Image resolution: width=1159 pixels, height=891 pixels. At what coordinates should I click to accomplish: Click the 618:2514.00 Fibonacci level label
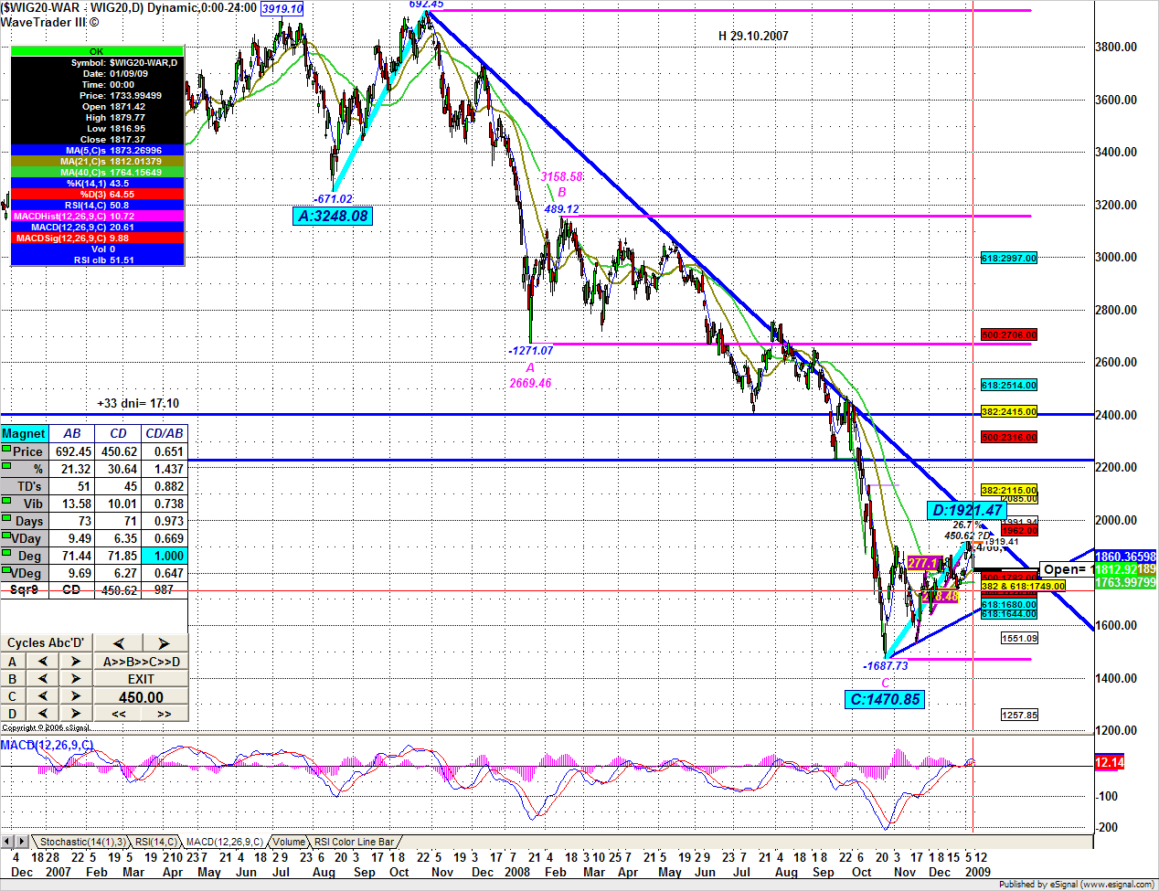1009,386
